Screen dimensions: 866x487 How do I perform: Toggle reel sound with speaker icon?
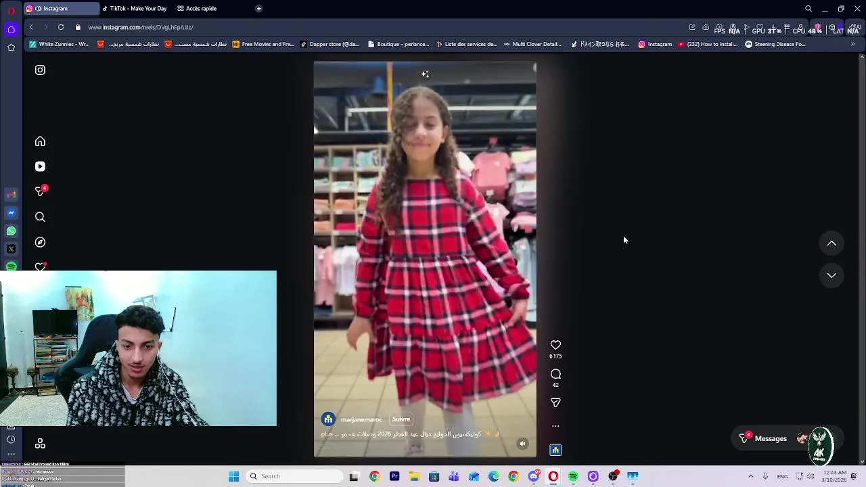(522, 444)
